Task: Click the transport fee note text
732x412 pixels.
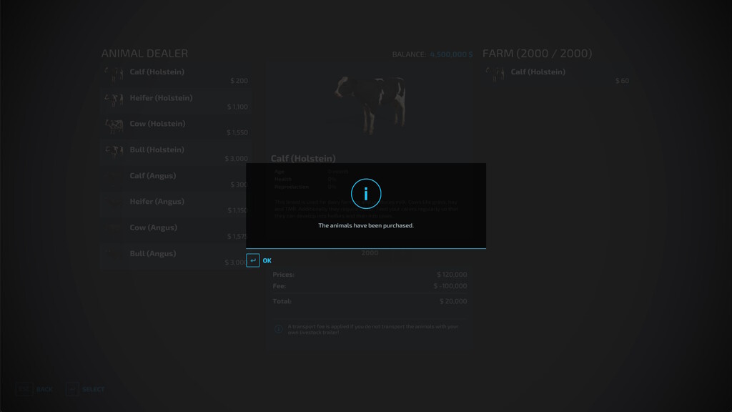Action: [x=373, y=329]
